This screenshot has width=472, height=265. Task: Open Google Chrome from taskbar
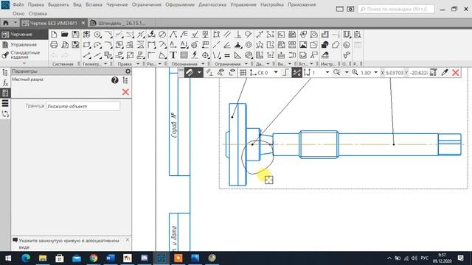(x=94, y=258)
